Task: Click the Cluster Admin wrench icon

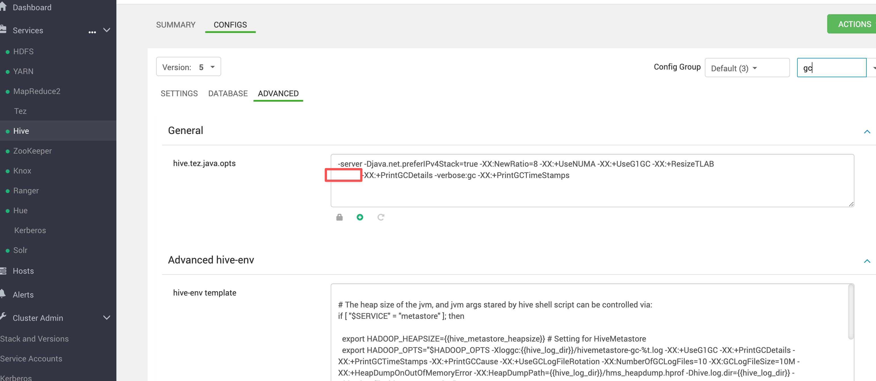Action: coord(3,317)
